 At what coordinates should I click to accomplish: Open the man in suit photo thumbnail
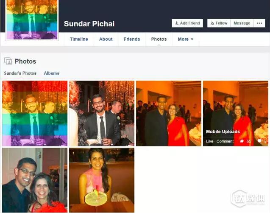click(102, 113)
